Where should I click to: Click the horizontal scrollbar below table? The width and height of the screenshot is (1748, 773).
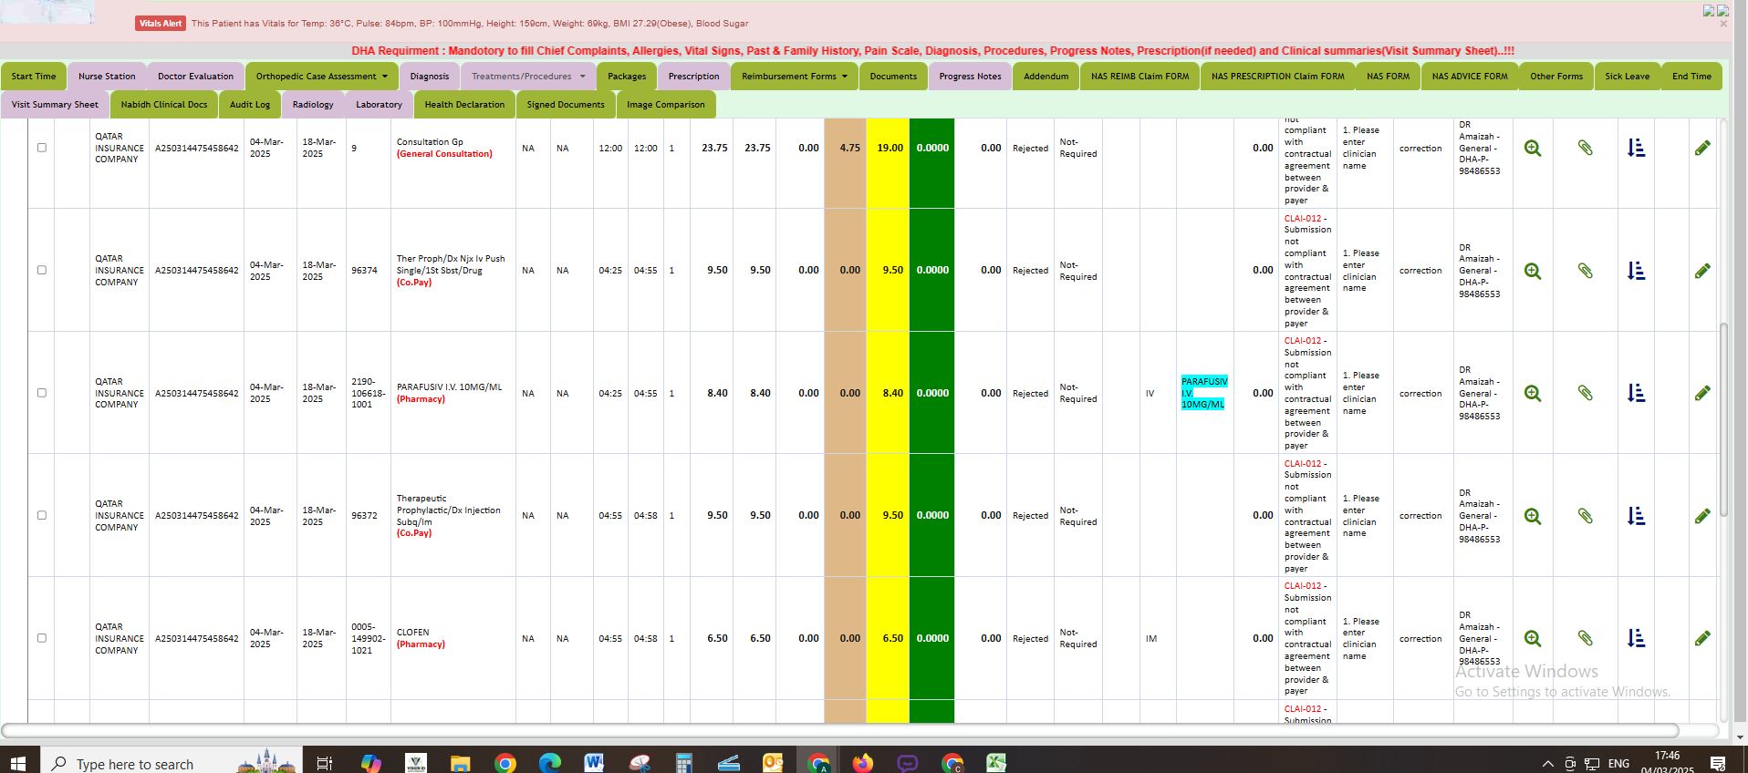click(x=839, y=730)
